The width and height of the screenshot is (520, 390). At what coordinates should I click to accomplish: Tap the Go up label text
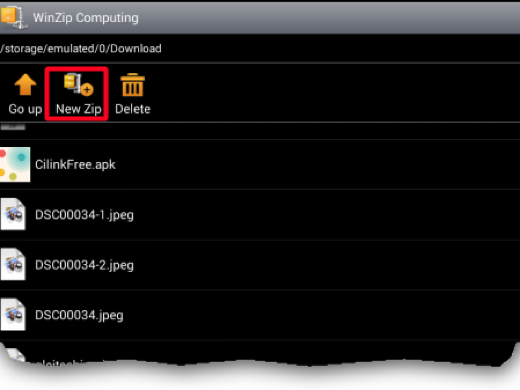tap(25, 109)
